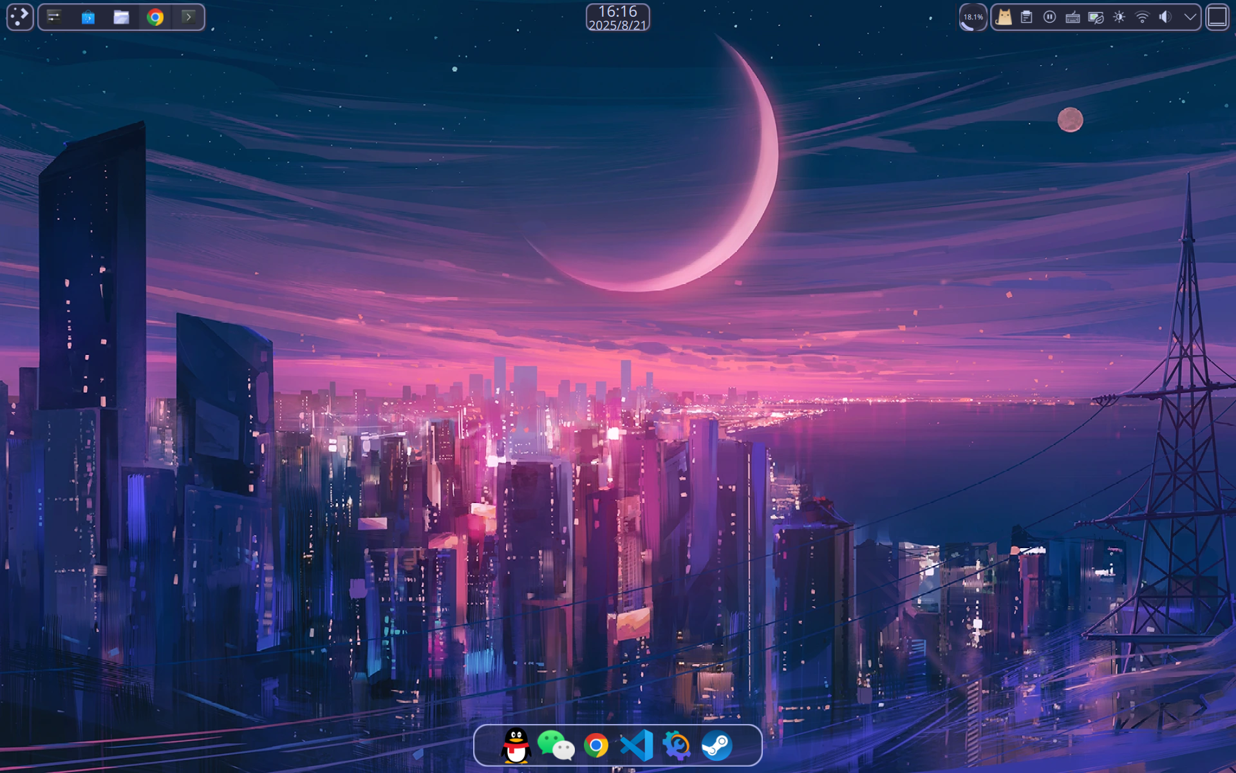Expand the hidden system tray icons
The width and height of the screenshot is (1236, 773).
pyautogui.click(x=1190, y=17)
